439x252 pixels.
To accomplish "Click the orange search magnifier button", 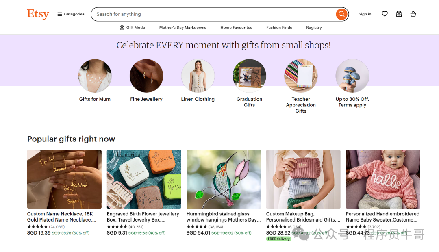I will point(341,14).
